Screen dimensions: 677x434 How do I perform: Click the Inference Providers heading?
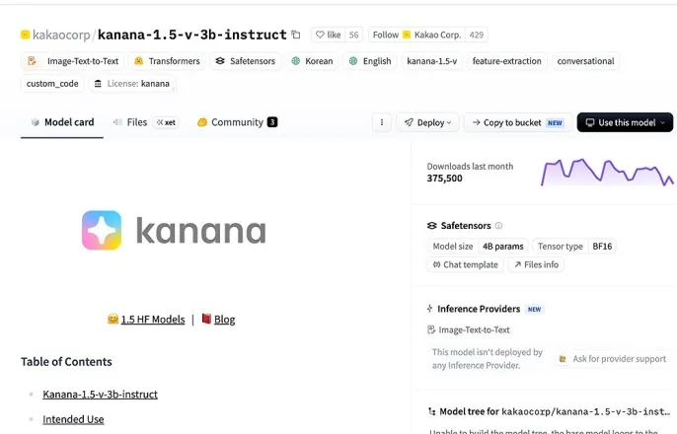(x=479, y=309)
